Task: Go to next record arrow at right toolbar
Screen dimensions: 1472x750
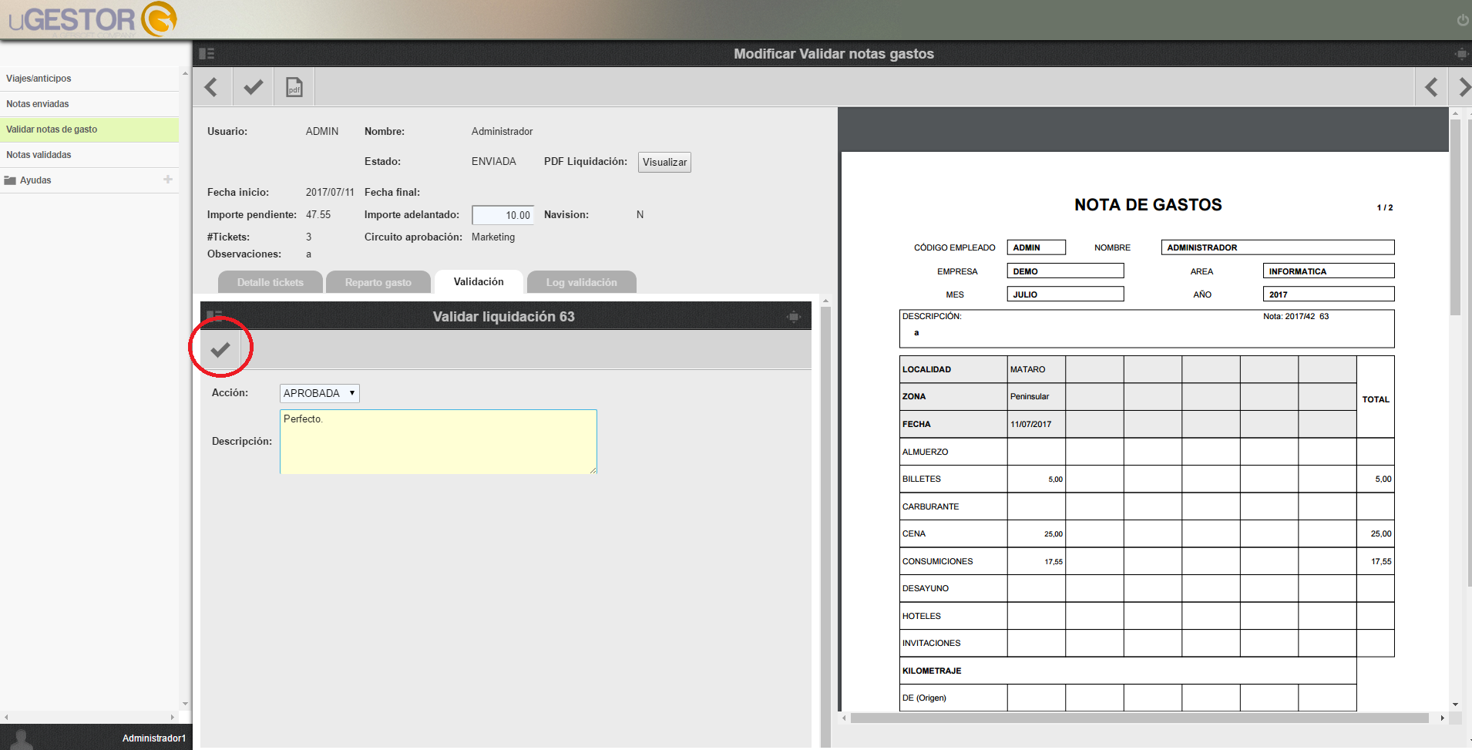Action: coord(1464,87)
